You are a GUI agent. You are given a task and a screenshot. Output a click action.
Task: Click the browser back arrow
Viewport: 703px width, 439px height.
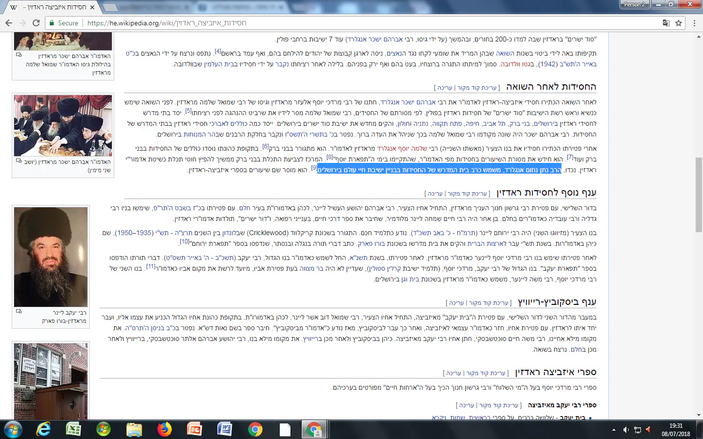9,23
